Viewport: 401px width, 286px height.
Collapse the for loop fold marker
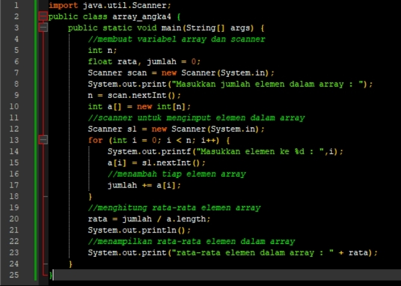(x=43, y=140)
